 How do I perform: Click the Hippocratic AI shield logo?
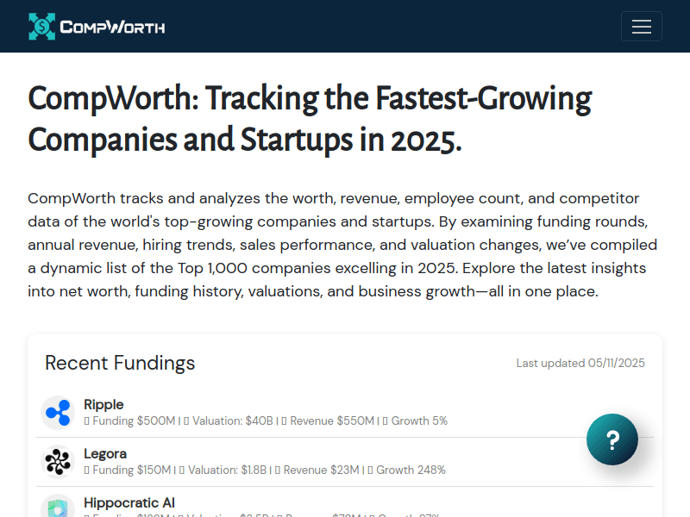tap(58, 507)
